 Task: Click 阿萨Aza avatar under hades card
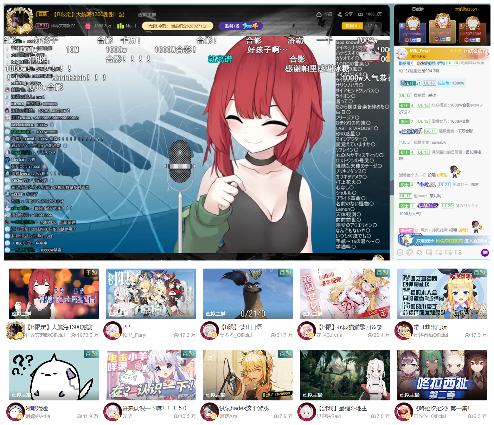[x=210, y=412]
